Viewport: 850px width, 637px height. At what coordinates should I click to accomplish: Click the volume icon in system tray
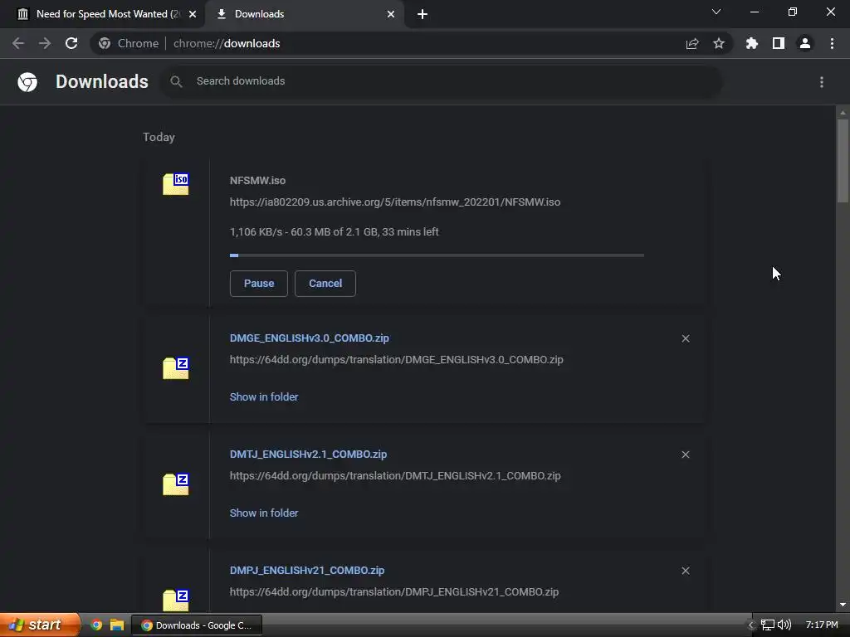tap(784, 625)
